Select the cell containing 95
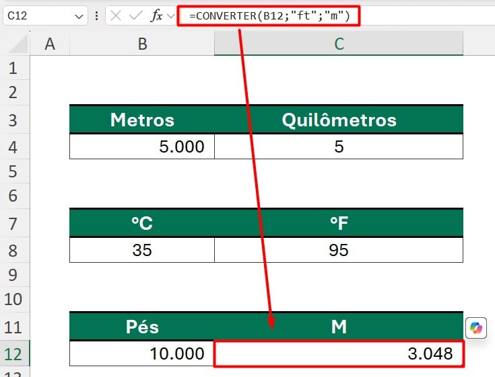Image resolution: width=495 pixels, height=377 pixels. 339,250
